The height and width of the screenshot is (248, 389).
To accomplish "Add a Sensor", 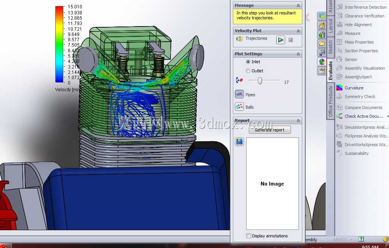I will point(347,59).
